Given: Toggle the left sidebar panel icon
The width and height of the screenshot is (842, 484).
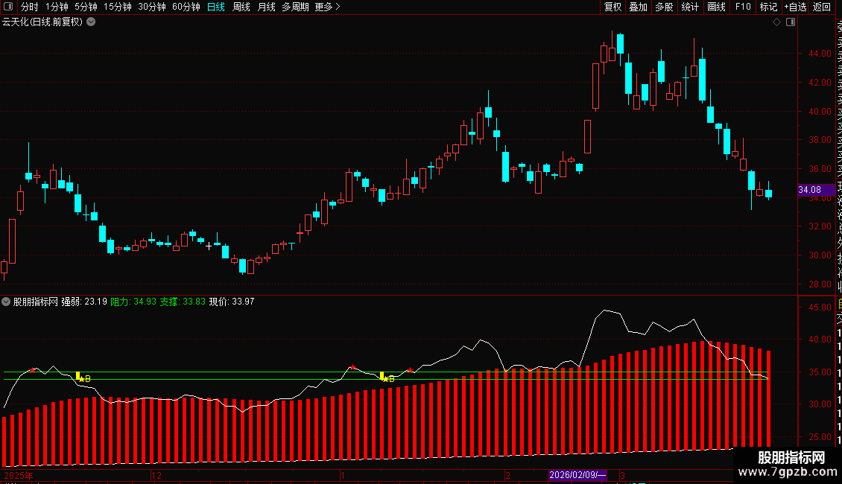Looking at the screenshot, I should (x=8, y=7).
